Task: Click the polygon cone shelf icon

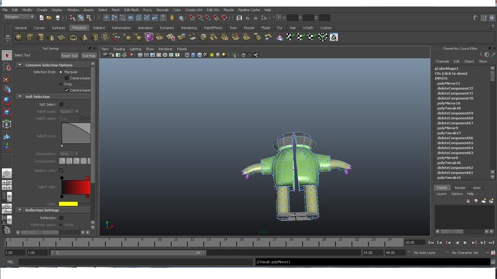Action: (51, 37)
